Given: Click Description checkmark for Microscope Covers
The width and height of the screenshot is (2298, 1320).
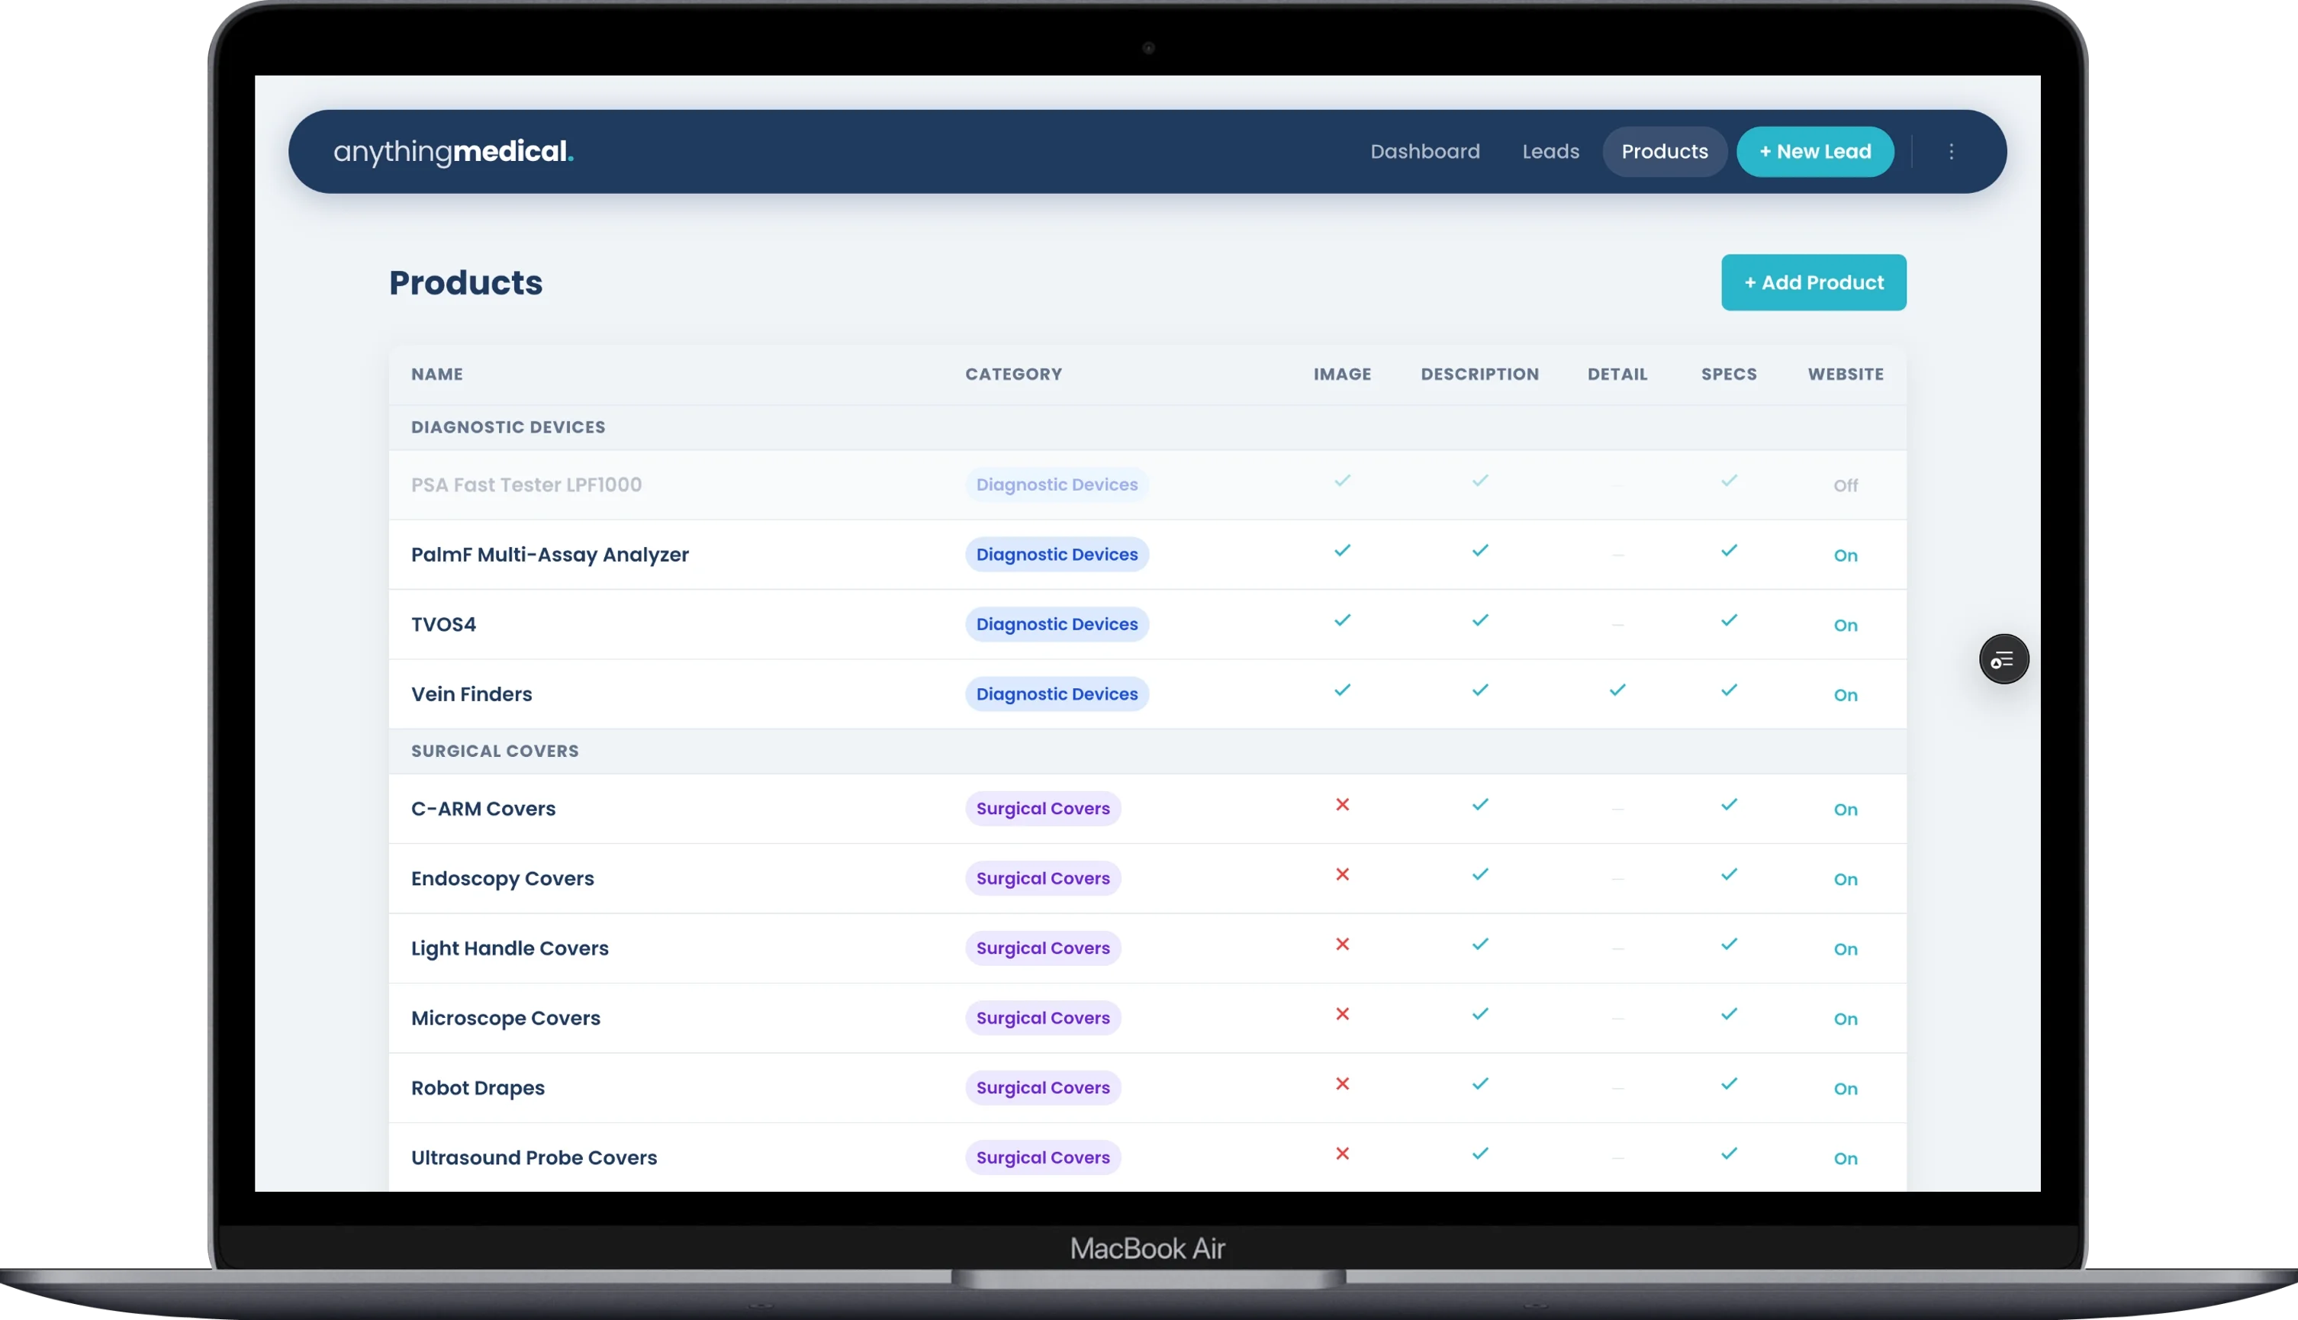Looking at the screenshot, I should pyautogui.click(x=1480, y=1013).
